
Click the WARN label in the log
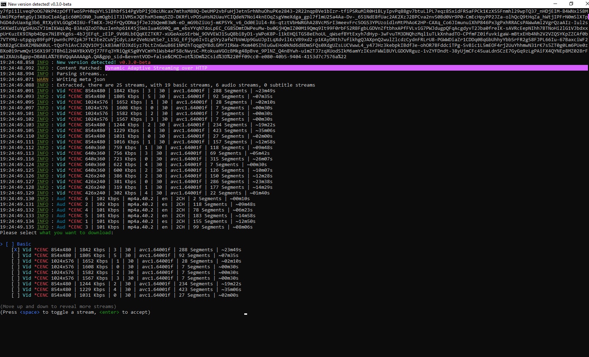click(x=43, y=79)
